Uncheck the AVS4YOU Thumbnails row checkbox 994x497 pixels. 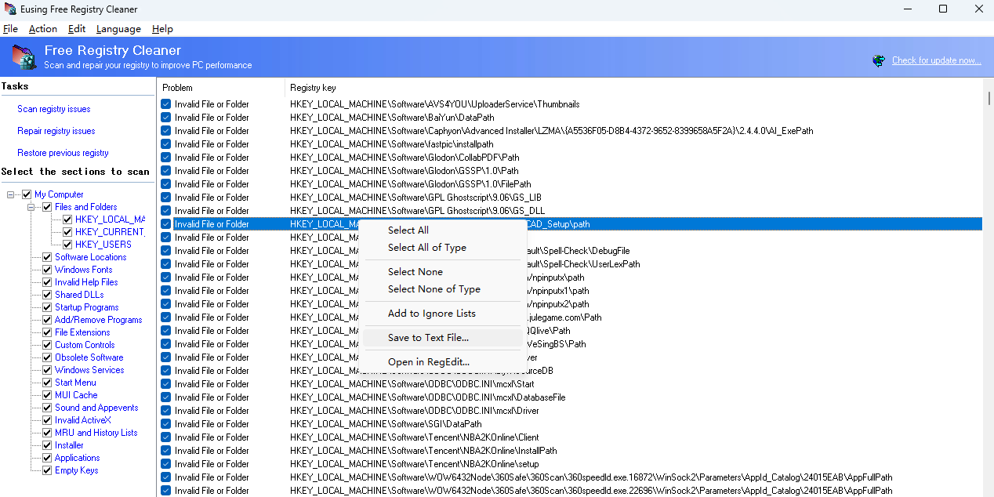point(165,103)
